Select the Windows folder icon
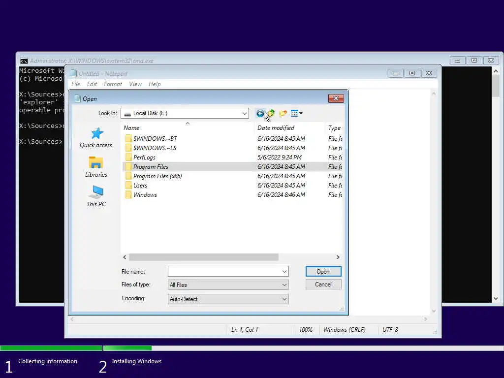The image size is (504, 378). click(128, 194)
